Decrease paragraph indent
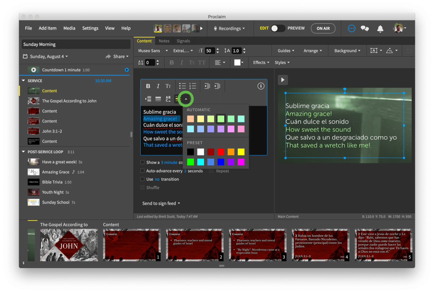The height and width of the screenshot is (293, 434). pos(207,86)
